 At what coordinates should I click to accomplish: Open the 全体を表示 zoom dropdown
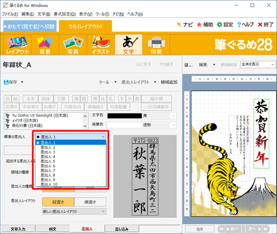258,64
